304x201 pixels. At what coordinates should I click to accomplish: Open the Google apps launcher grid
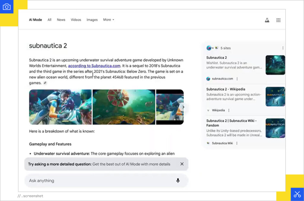[x=278, y=20]
